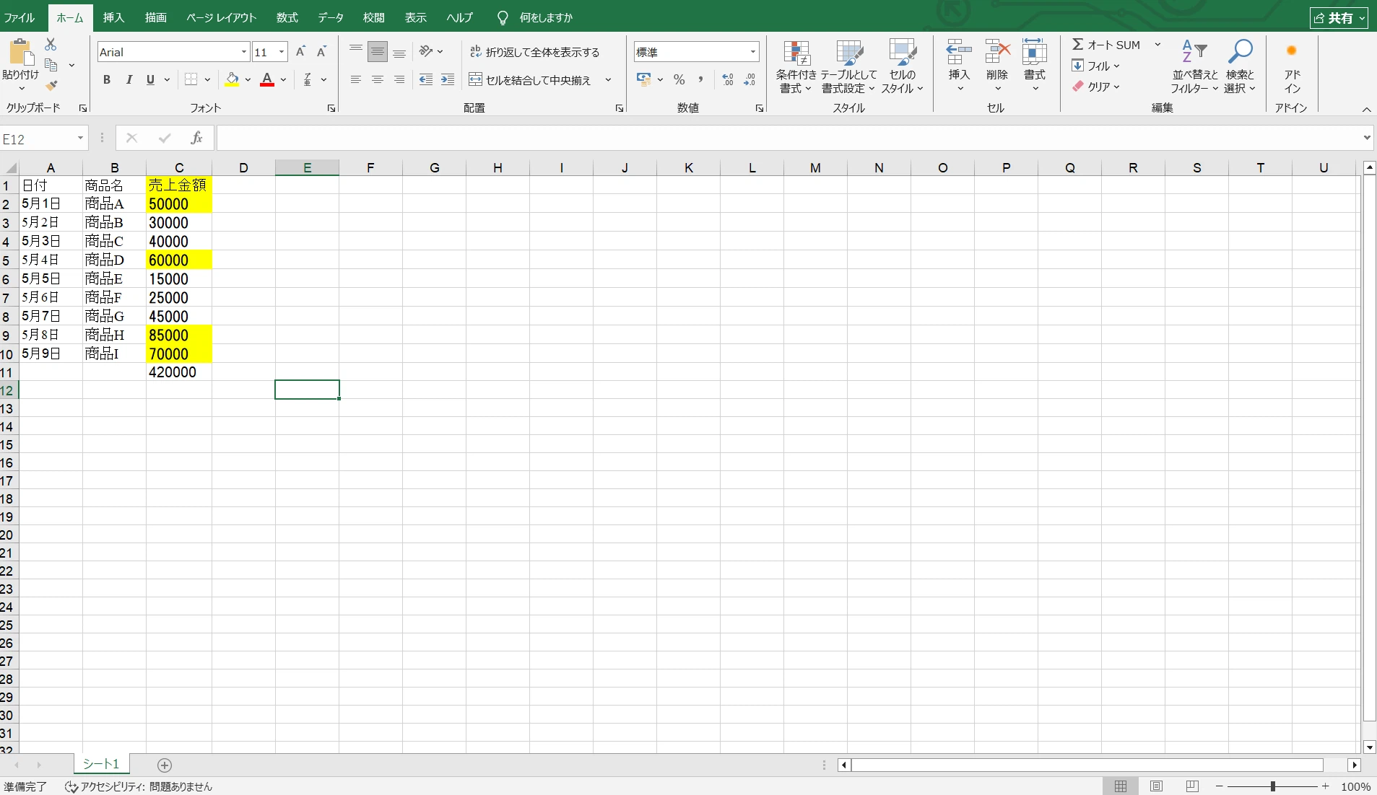Click the fill color paint bucket
The height and width of the screenshot is (795, 1377).
click(x=232, y=79)
